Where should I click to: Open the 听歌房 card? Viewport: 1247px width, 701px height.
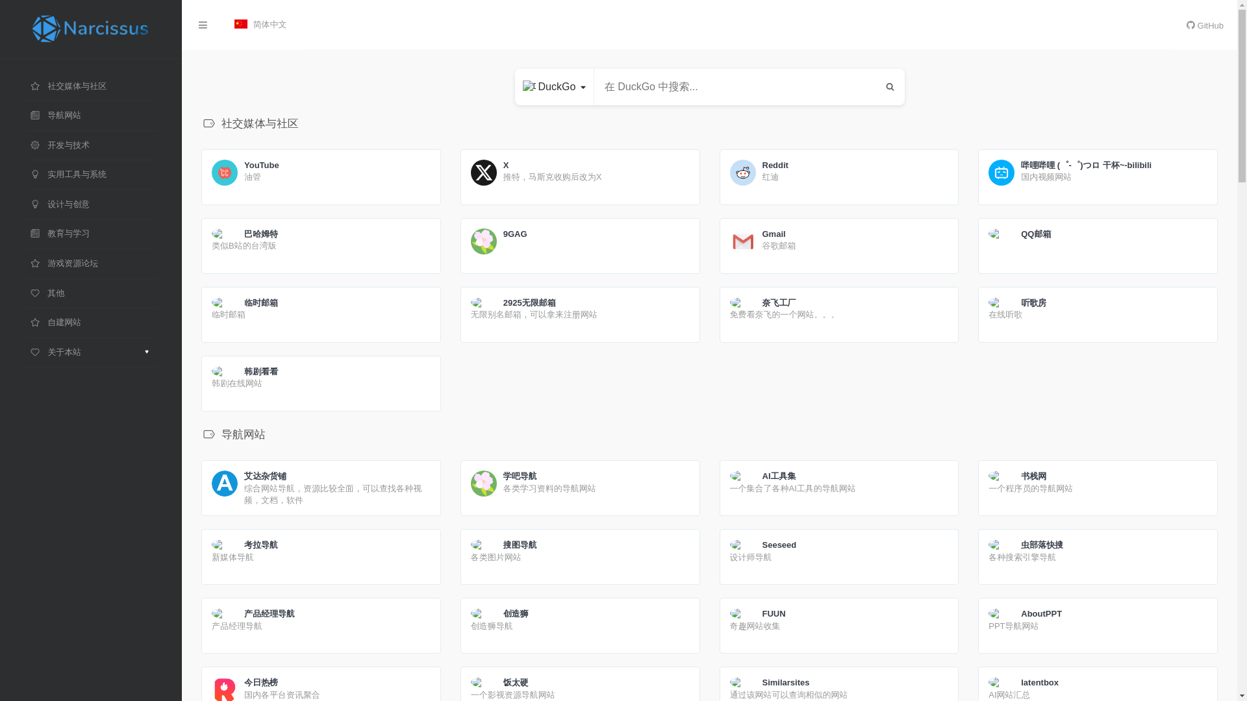(1098, 315)
